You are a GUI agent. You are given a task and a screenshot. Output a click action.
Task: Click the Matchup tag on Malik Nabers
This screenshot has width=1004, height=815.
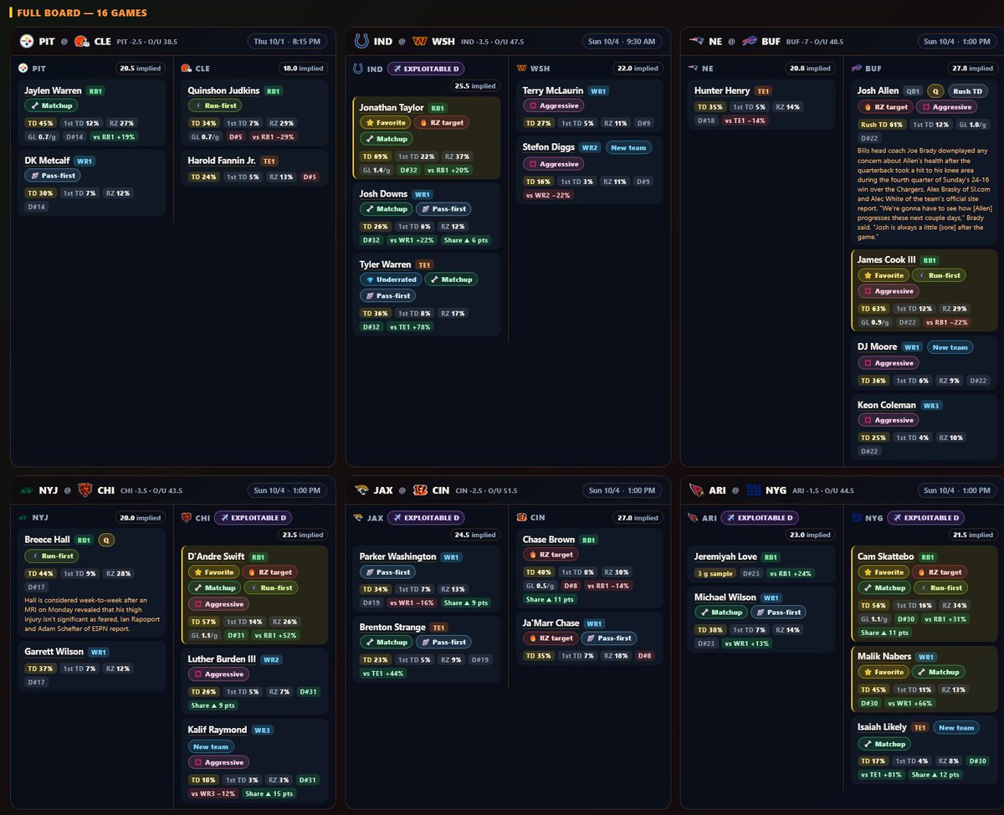pos(939,672)
